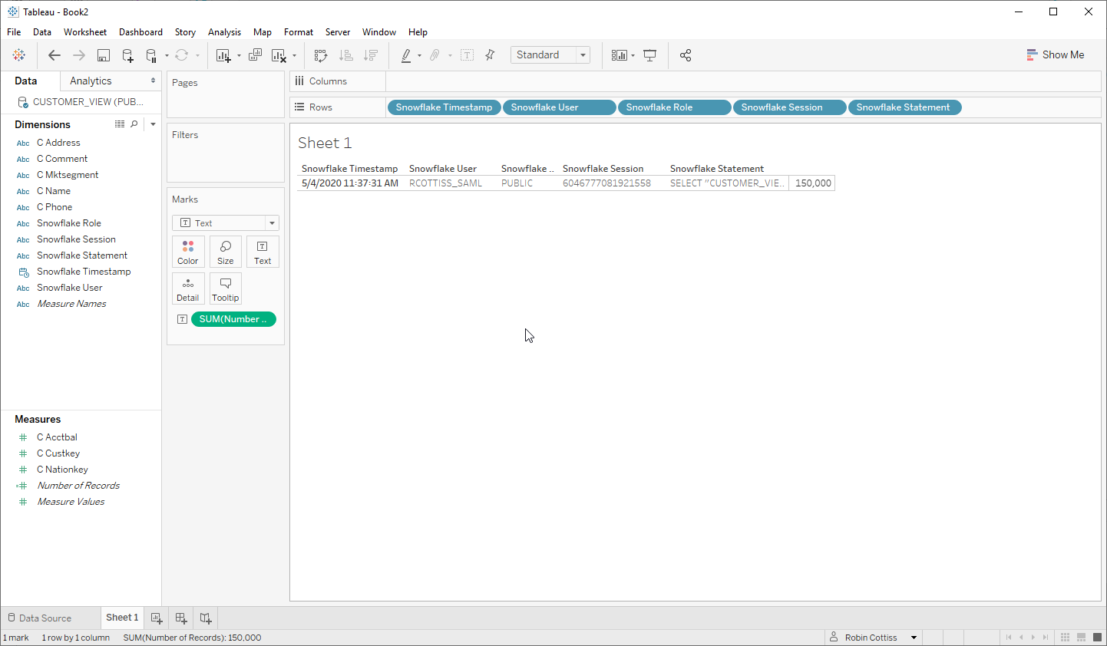Open the Dashboard menu
The height and width of the screenshot is (646, 1107).
click(x=140, y=32)
